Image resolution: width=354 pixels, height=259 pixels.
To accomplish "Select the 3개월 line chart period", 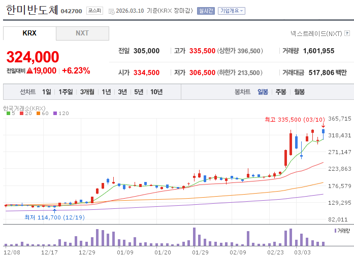I will point(87,92).
